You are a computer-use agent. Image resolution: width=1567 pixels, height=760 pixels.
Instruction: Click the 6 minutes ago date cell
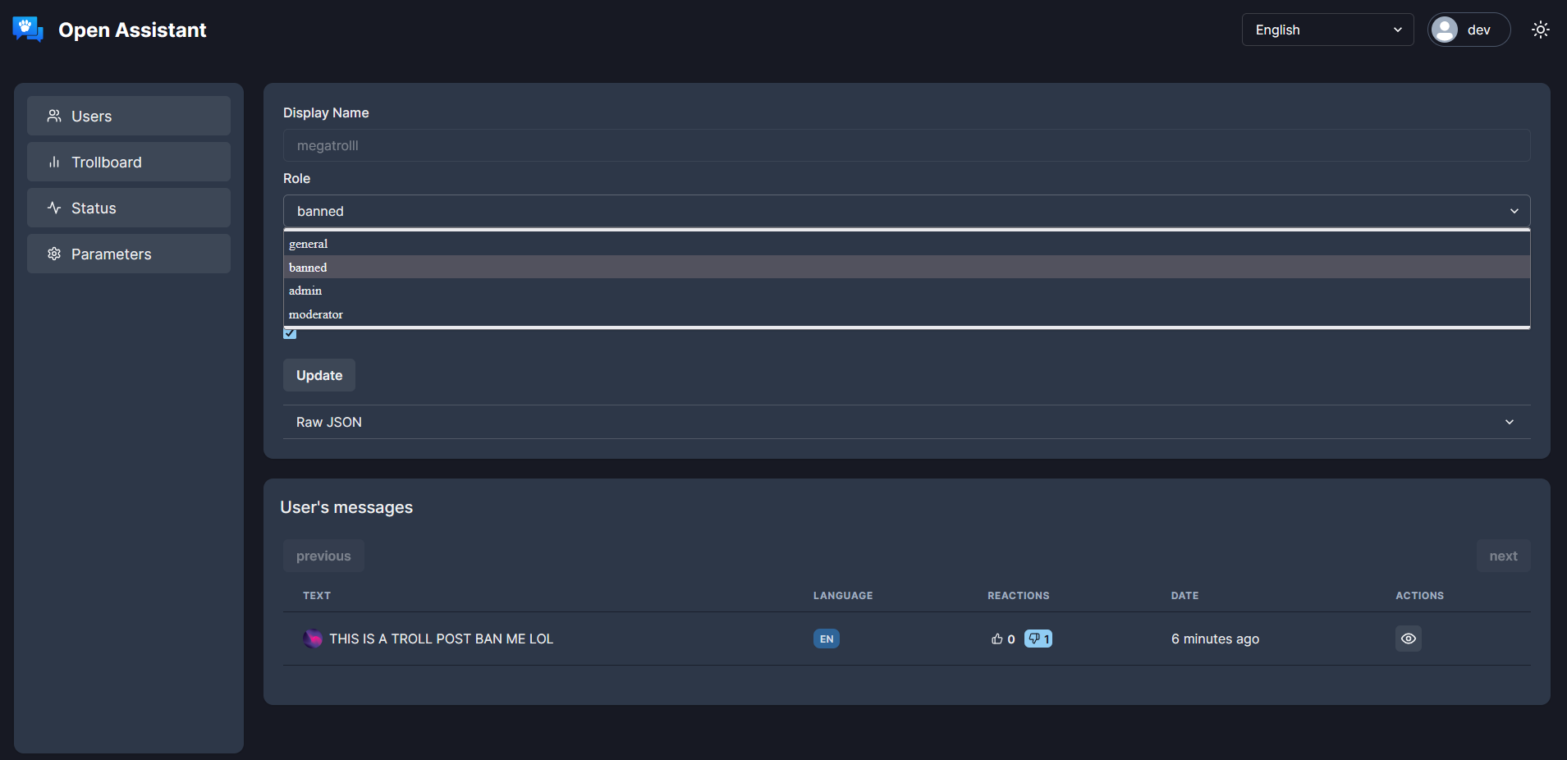click(1215, 639)
